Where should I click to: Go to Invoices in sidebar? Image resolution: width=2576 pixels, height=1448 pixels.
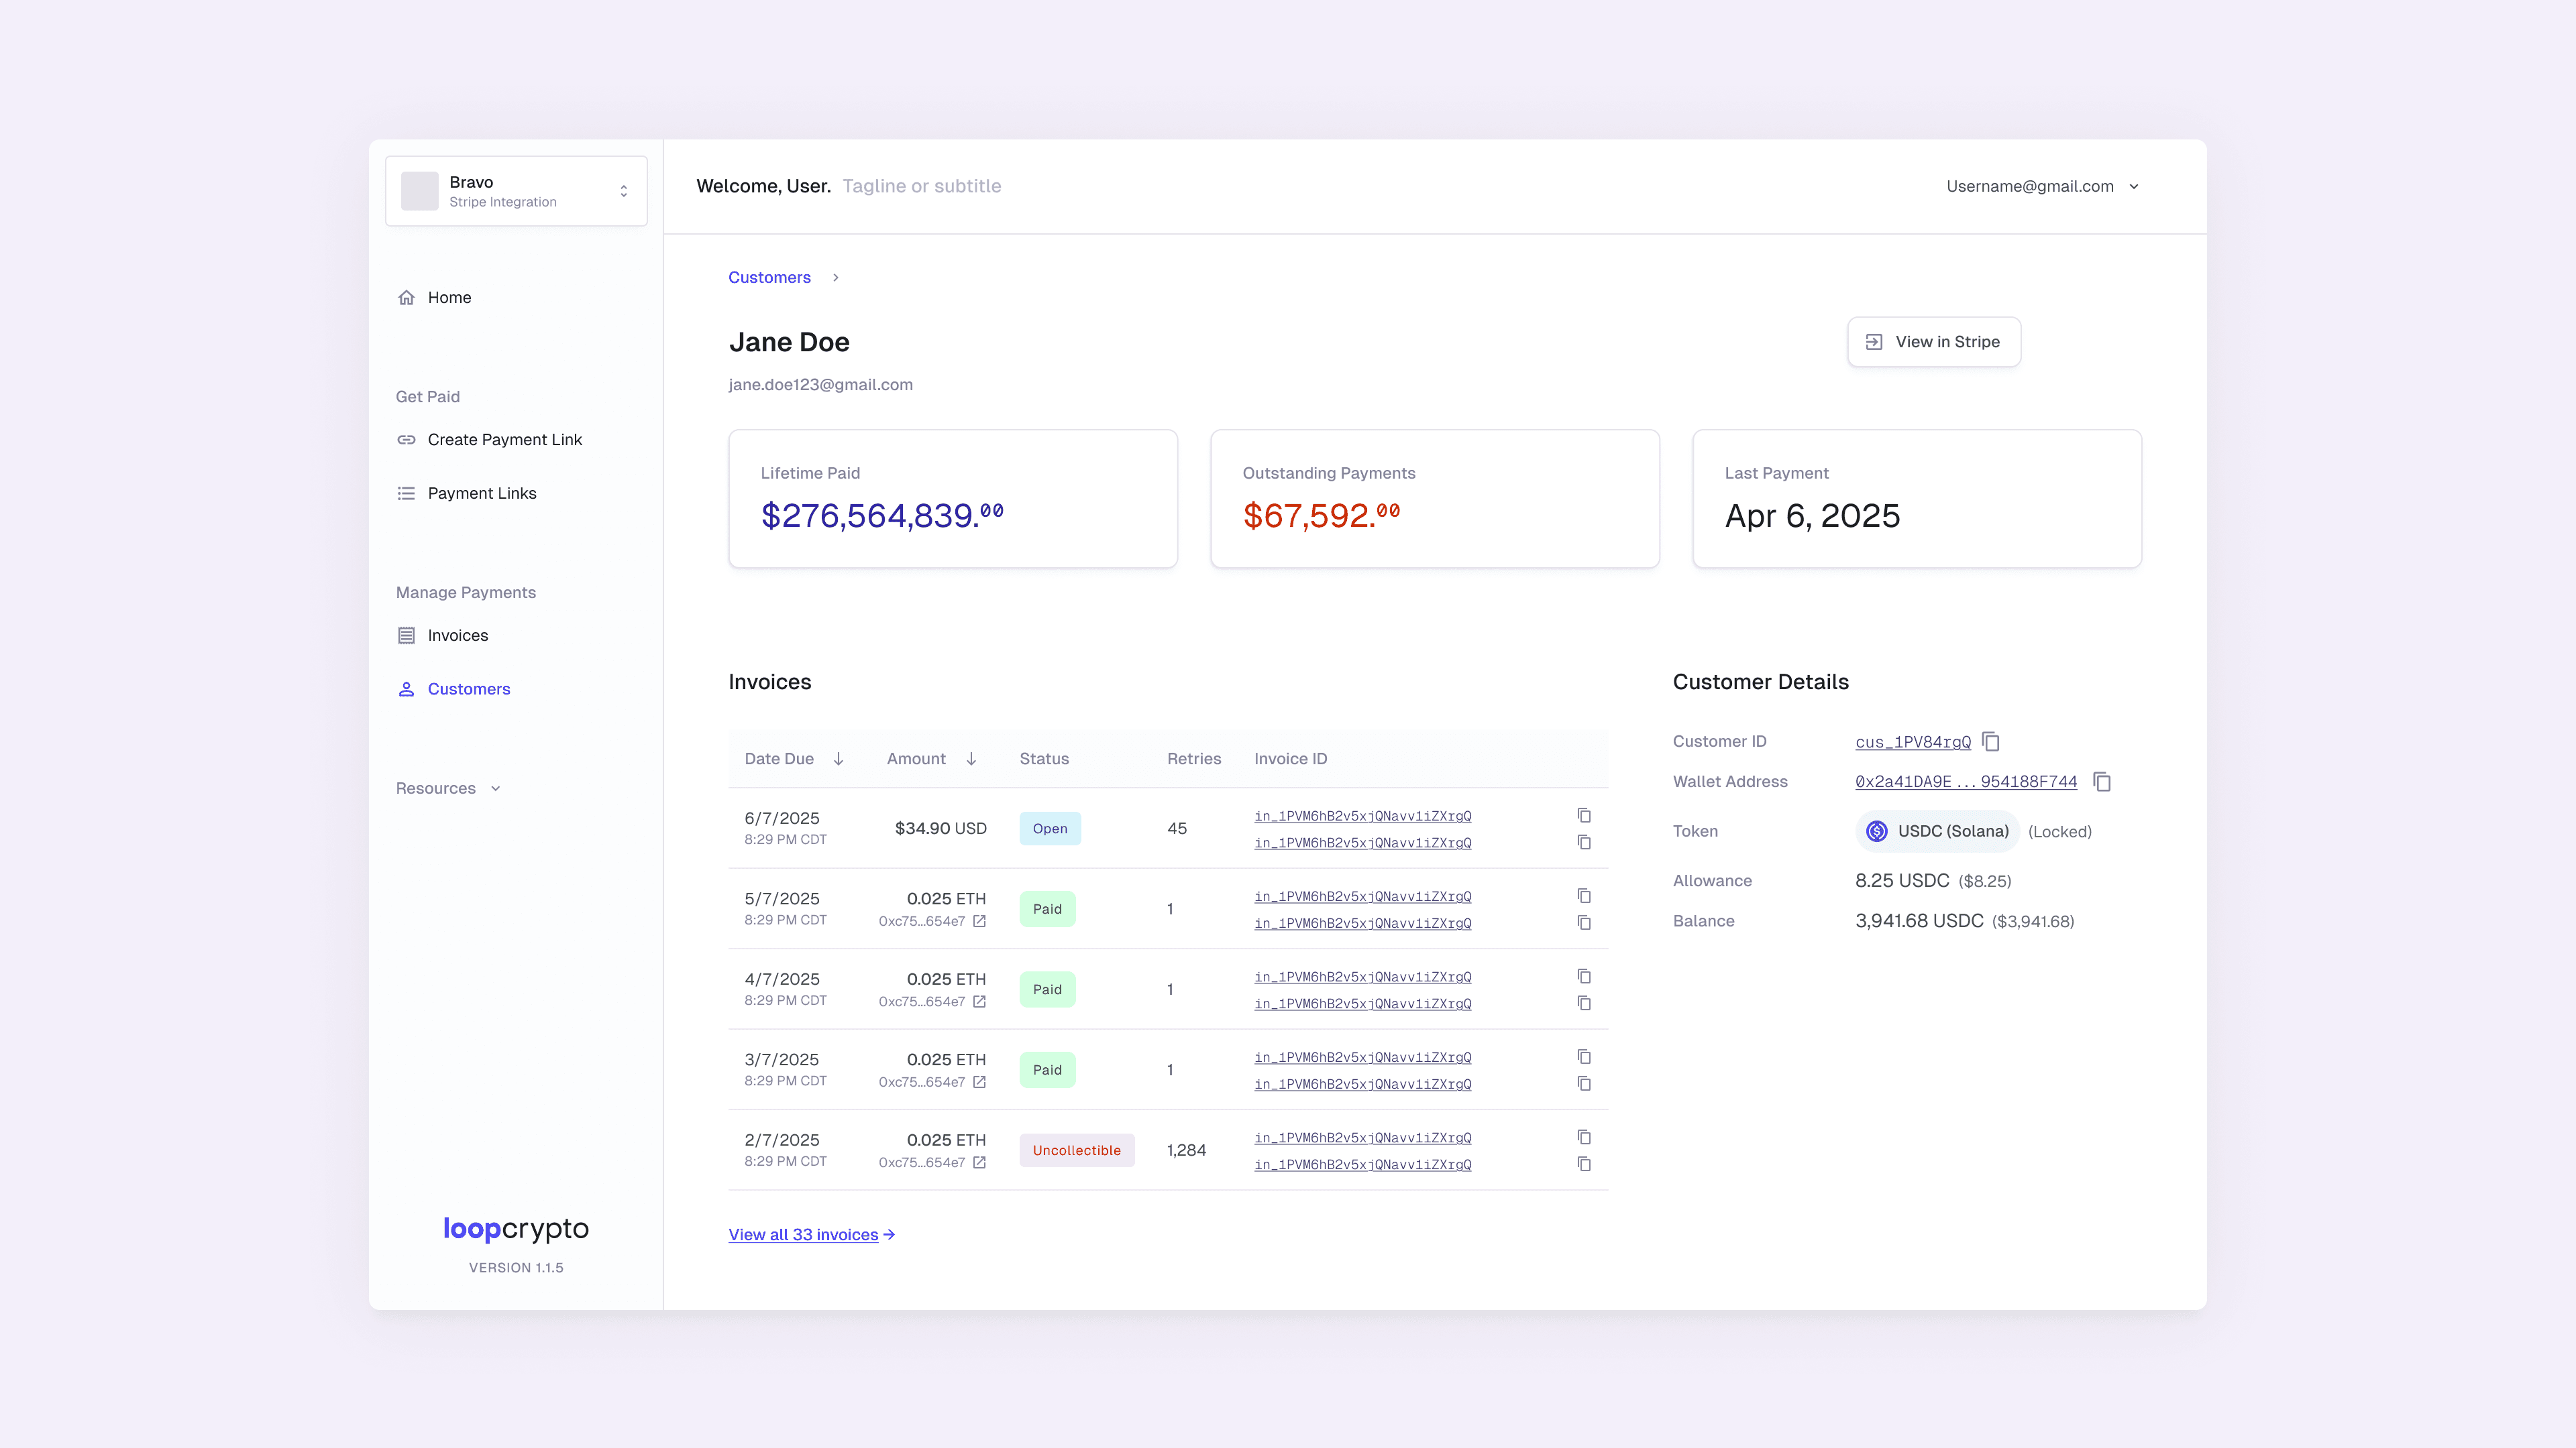point(457,636)
